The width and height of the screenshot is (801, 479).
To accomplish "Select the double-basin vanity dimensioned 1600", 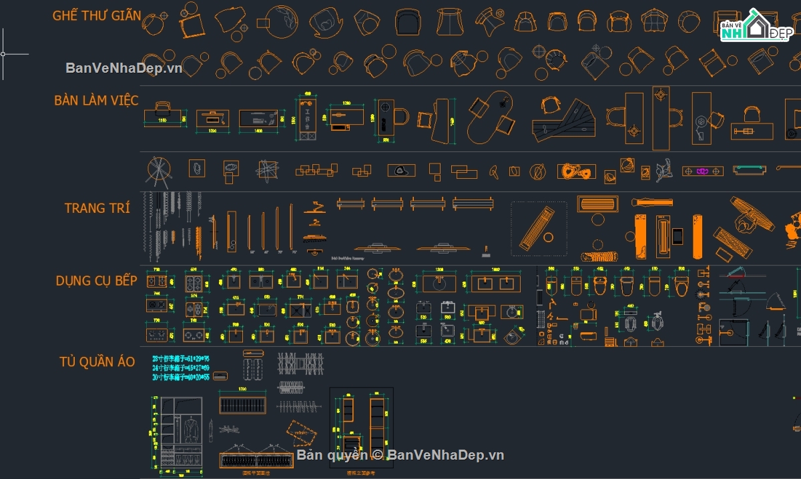I will (x=496, y=283).
